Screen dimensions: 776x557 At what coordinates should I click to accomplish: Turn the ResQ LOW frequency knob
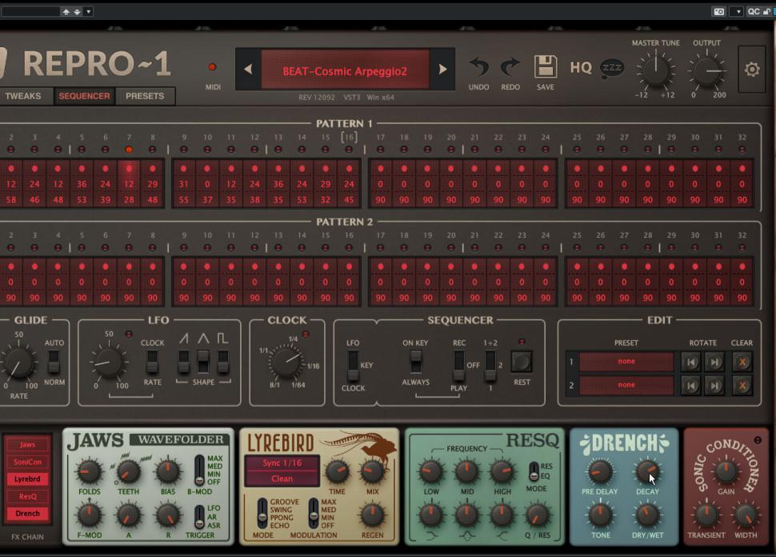tap(431, 472)
